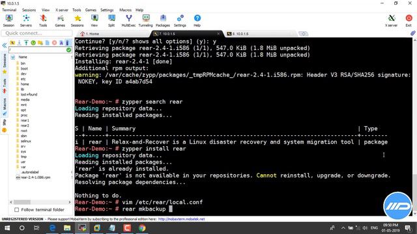The width and height of the screenshot is (417, 234).
Task: Click the SFTP parent folder icon
Action: (12, 43)
